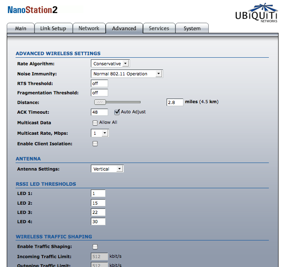Click the LED 3 threshold field
284x267 pixels.
98,212
